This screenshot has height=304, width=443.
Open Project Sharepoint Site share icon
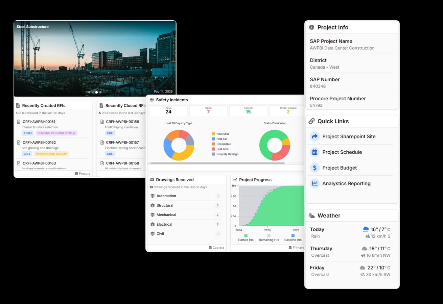pyautogui.click(x=315, y=136)
